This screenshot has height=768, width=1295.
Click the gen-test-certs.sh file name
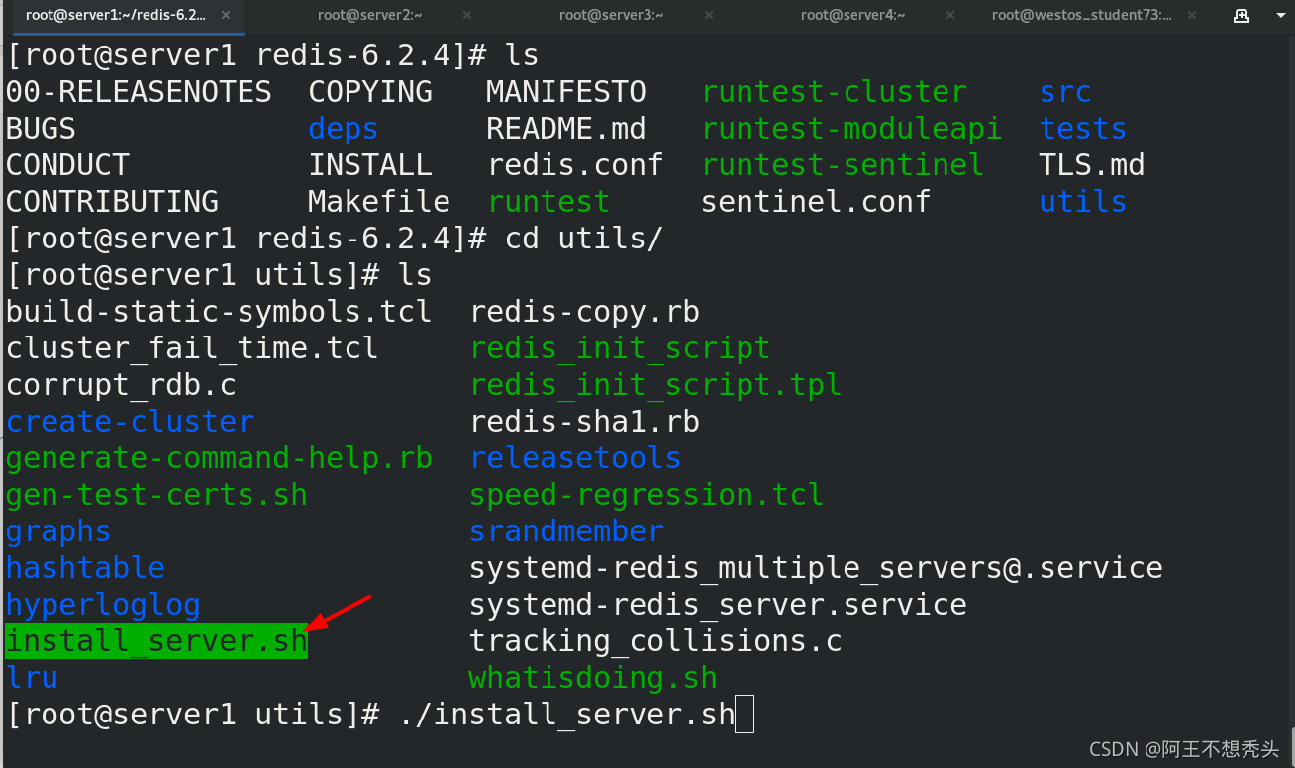click(x=156, y=495)
